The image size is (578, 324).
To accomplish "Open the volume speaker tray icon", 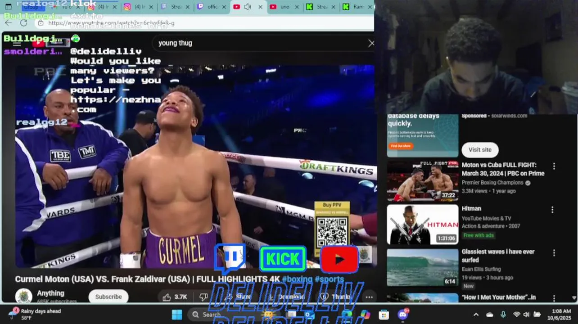I will (x=526, y=315).
